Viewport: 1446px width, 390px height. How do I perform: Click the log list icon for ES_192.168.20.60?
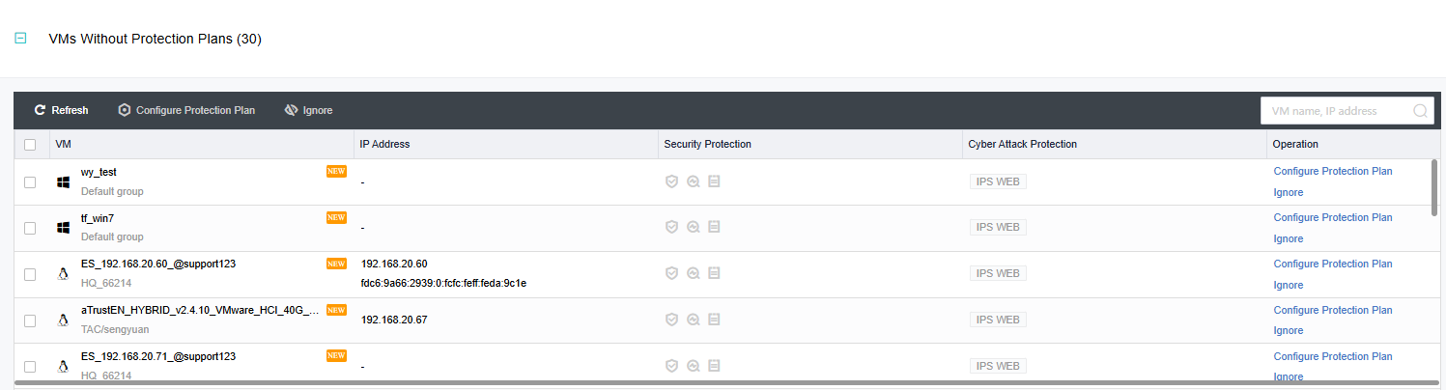pos(714,273)
